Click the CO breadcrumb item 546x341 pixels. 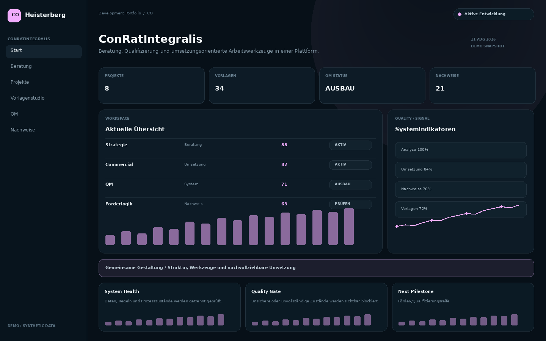[150, 13]
